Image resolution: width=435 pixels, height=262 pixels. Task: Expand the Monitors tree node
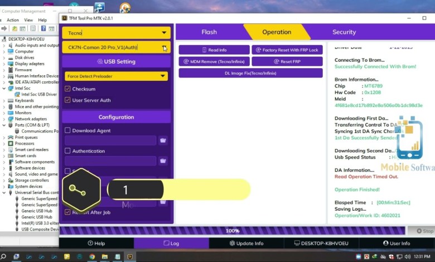coord(4,113)
